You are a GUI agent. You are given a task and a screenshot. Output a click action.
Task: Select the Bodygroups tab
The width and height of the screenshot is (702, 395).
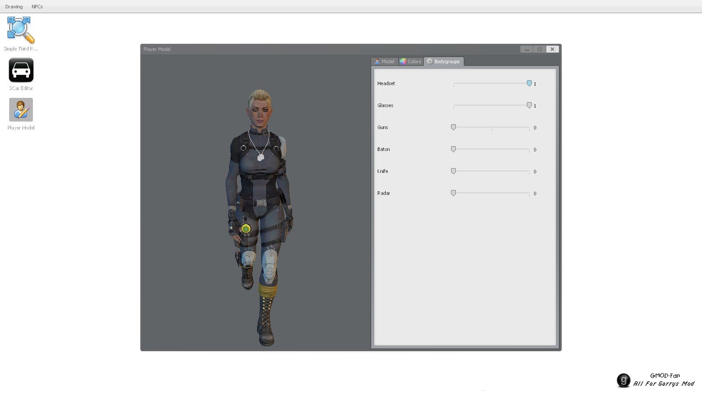point(444,61)
